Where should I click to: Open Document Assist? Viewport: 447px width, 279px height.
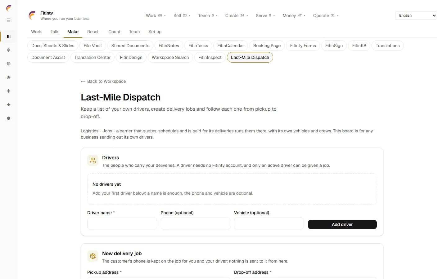pos(48,57)
